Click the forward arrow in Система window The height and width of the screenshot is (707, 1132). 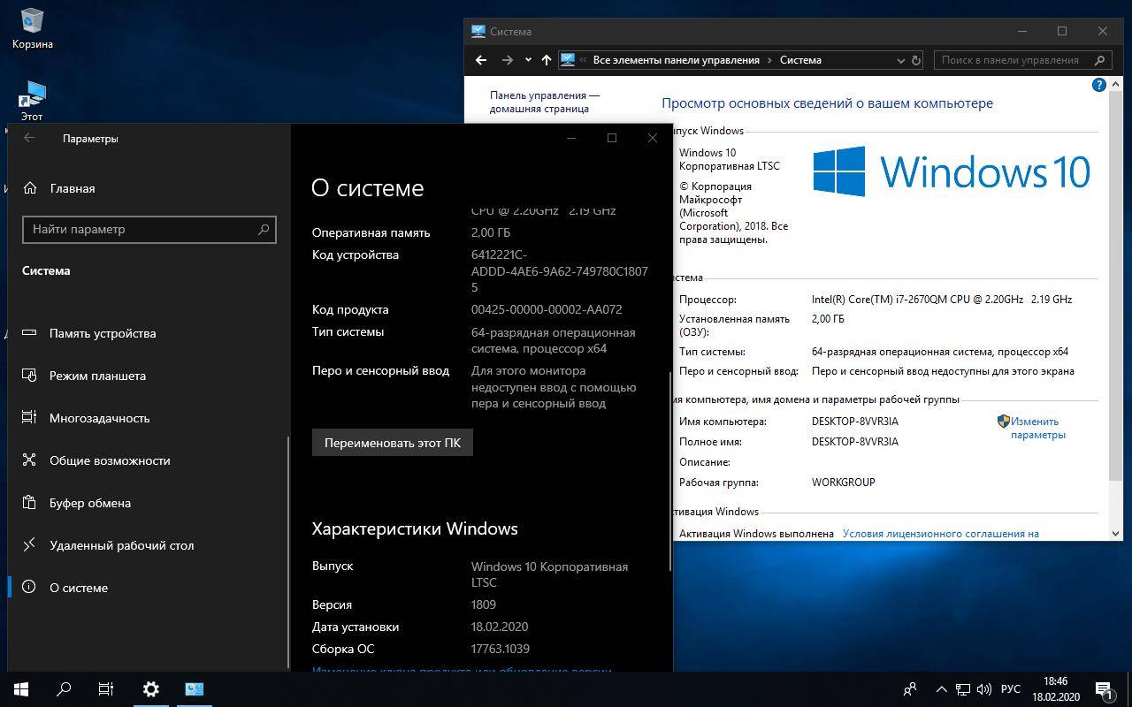click(x=507, y=60)
